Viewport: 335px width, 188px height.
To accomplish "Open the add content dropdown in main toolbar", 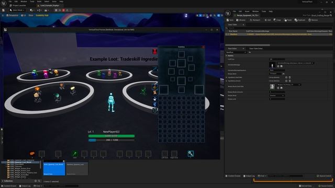I will (32, 10).
